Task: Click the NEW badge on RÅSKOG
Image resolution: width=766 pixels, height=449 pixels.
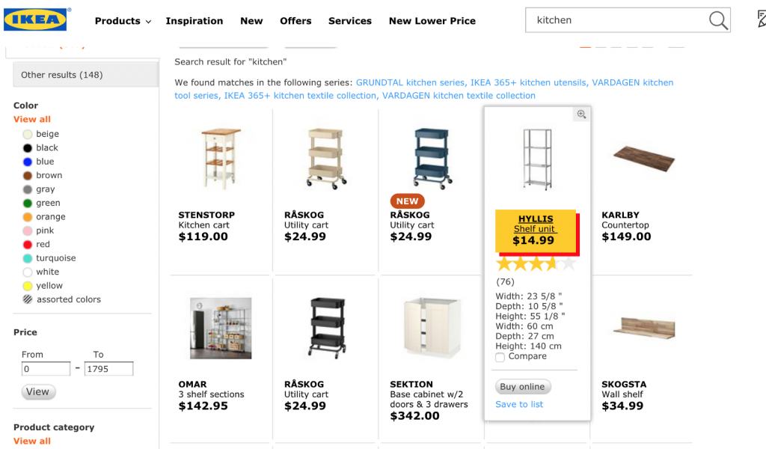Action: (407, 201)
